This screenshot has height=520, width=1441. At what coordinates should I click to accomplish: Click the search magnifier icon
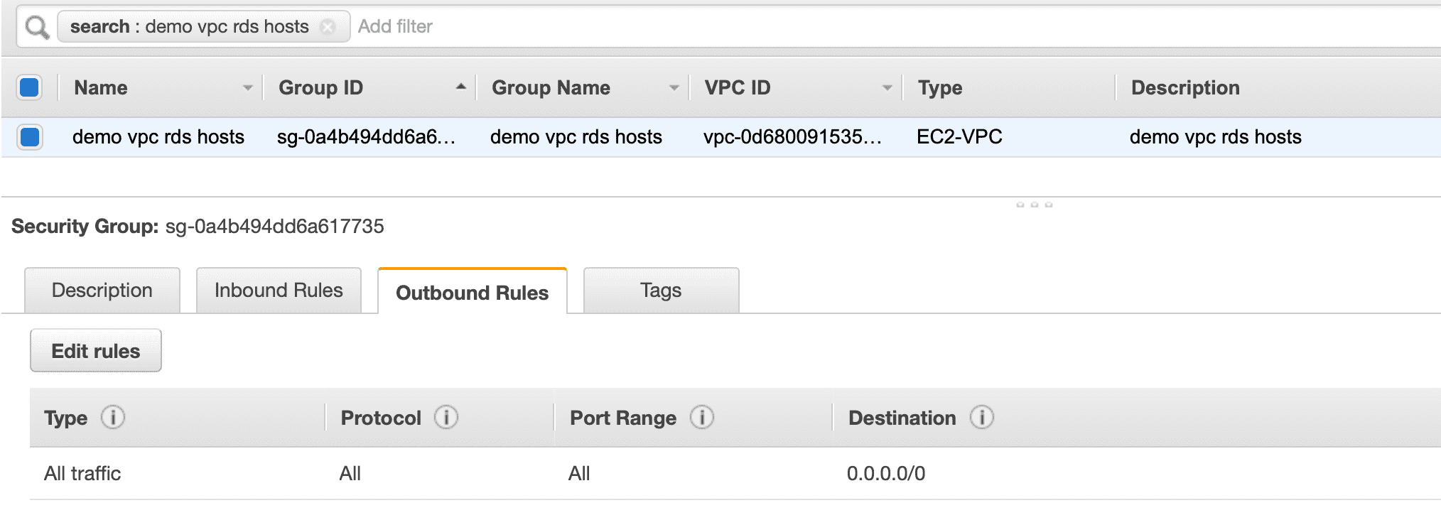[37, 28]
